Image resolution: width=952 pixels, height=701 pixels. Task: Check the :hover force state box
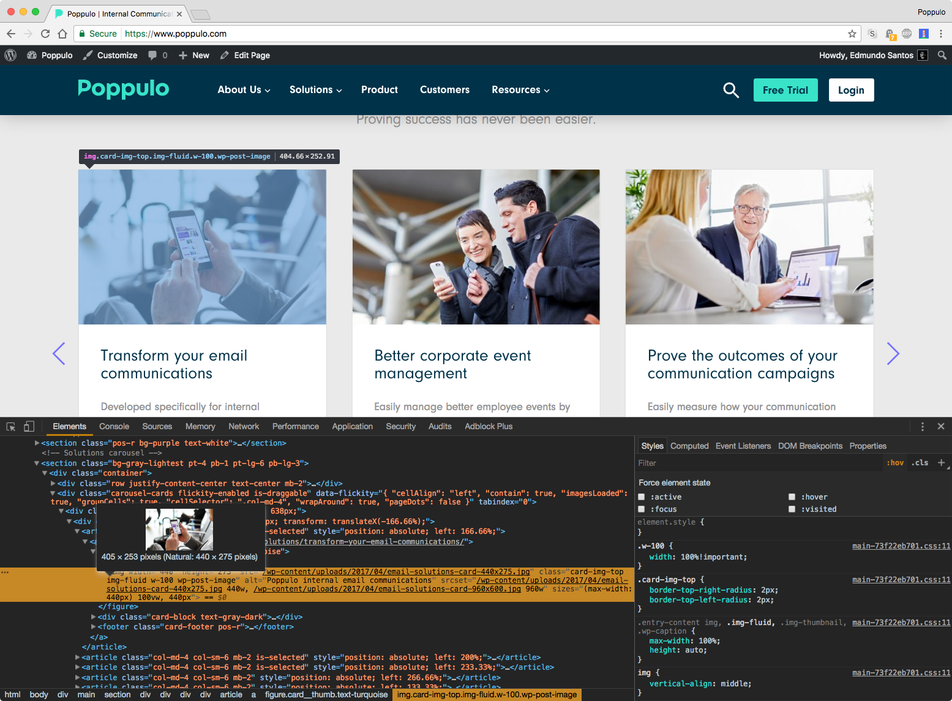coord(792,497)
